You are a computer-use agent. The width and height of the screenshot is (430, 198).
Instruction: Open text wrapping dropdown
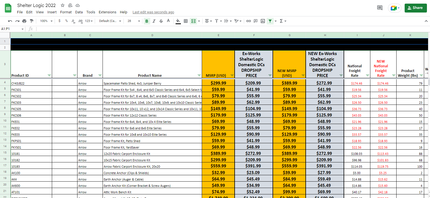click(228, 21)
